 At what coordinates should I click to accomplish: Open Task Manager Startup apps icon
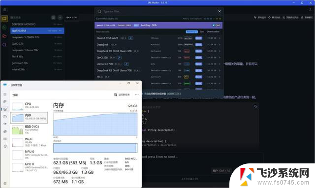coord(5,124)
